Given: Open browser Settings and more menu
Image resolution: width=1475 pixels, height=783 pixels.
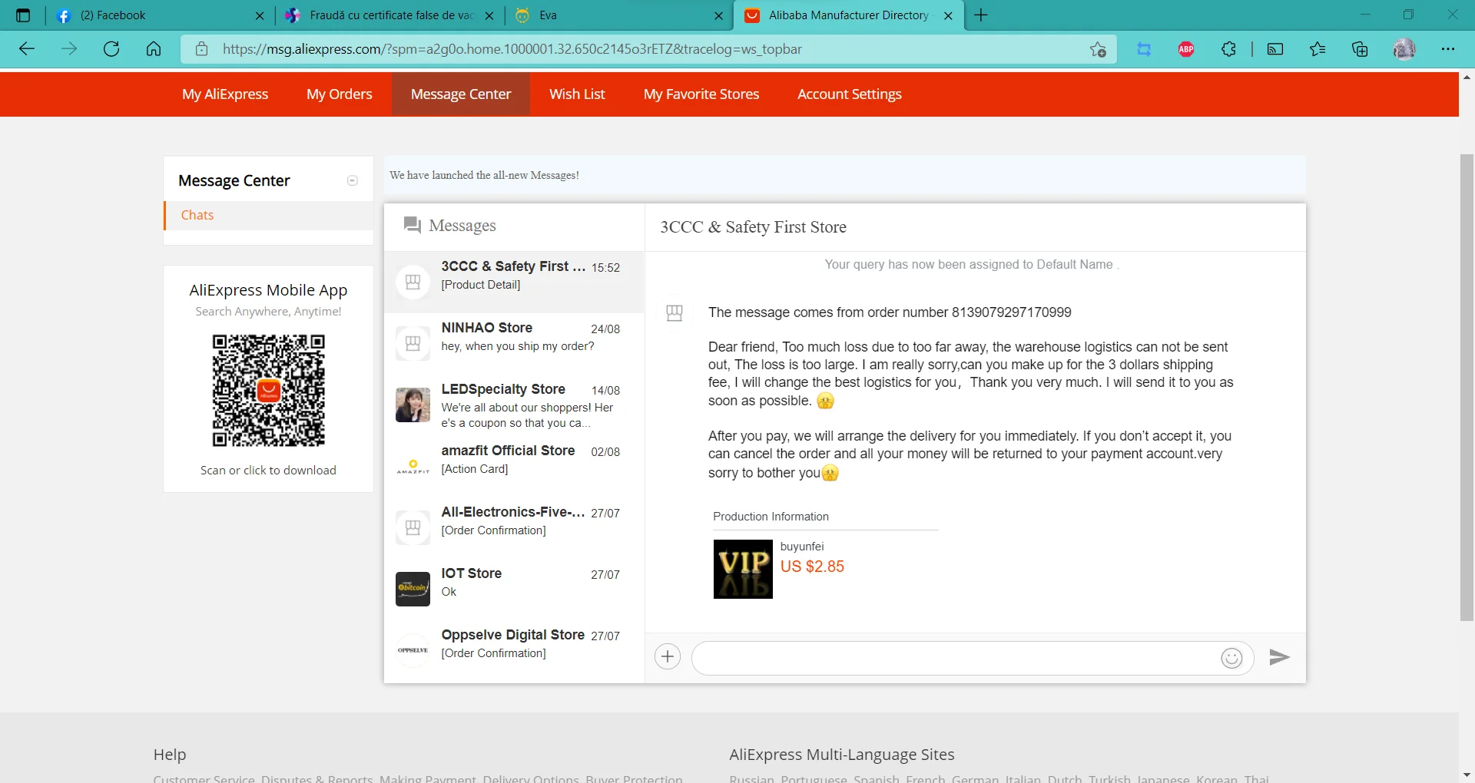Looking at the screenshot, I should pos(1448,49).
